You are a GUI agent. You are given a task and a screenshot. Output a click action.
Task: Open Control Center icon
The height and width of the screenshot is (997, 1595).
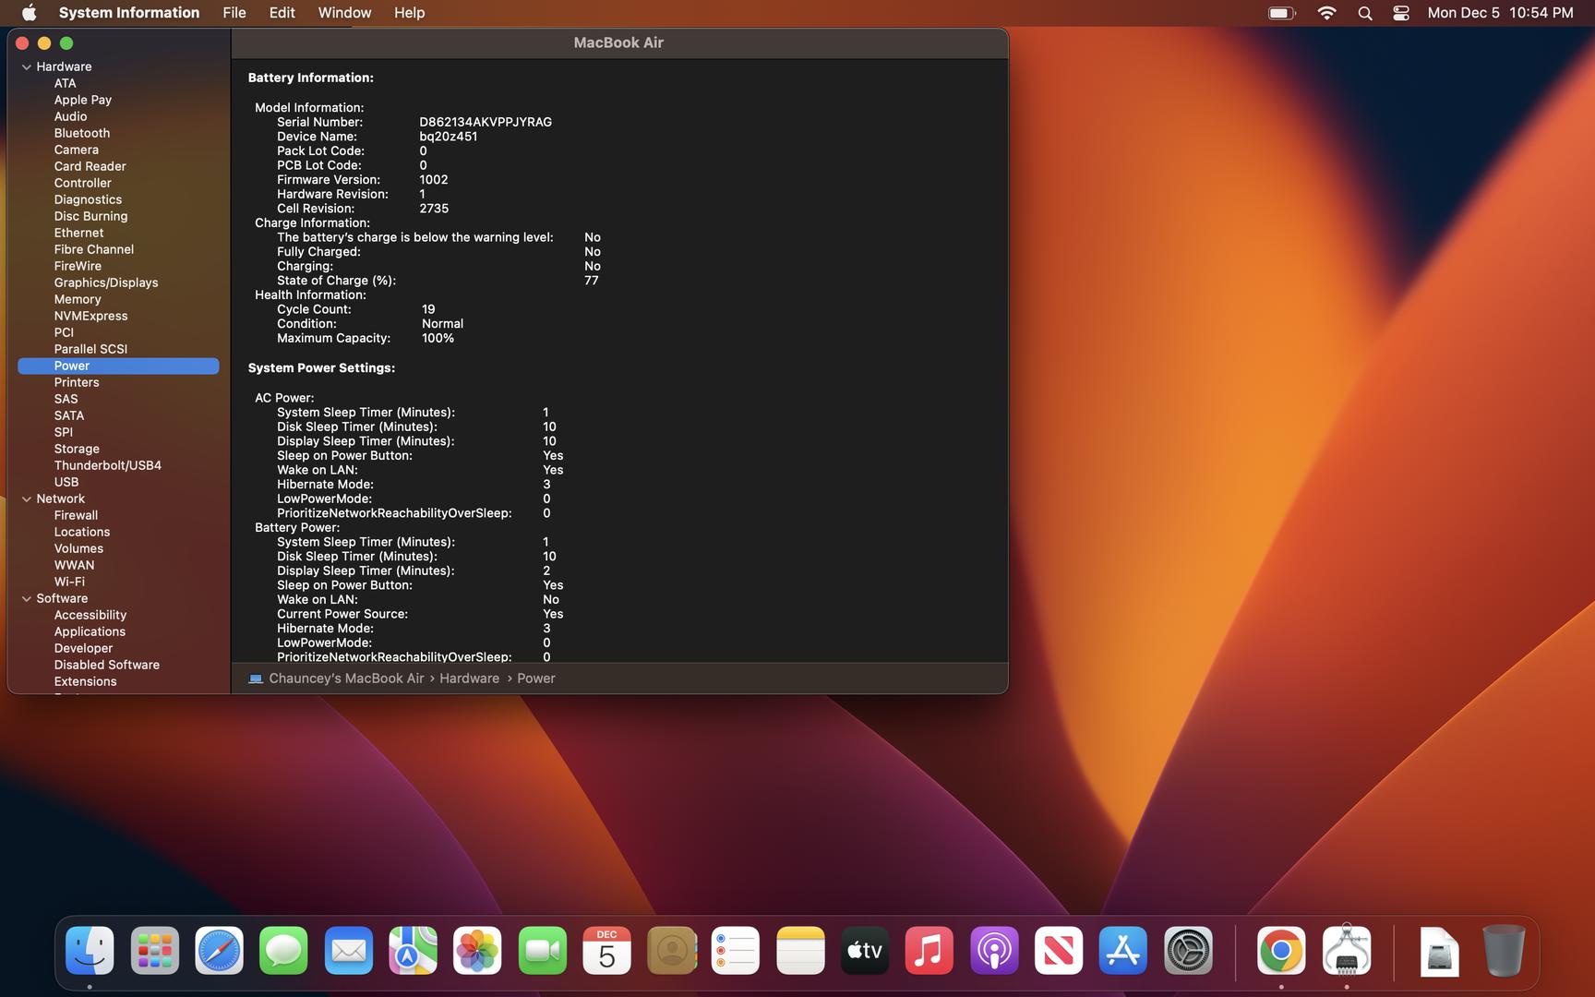[x=1401, y=13]
